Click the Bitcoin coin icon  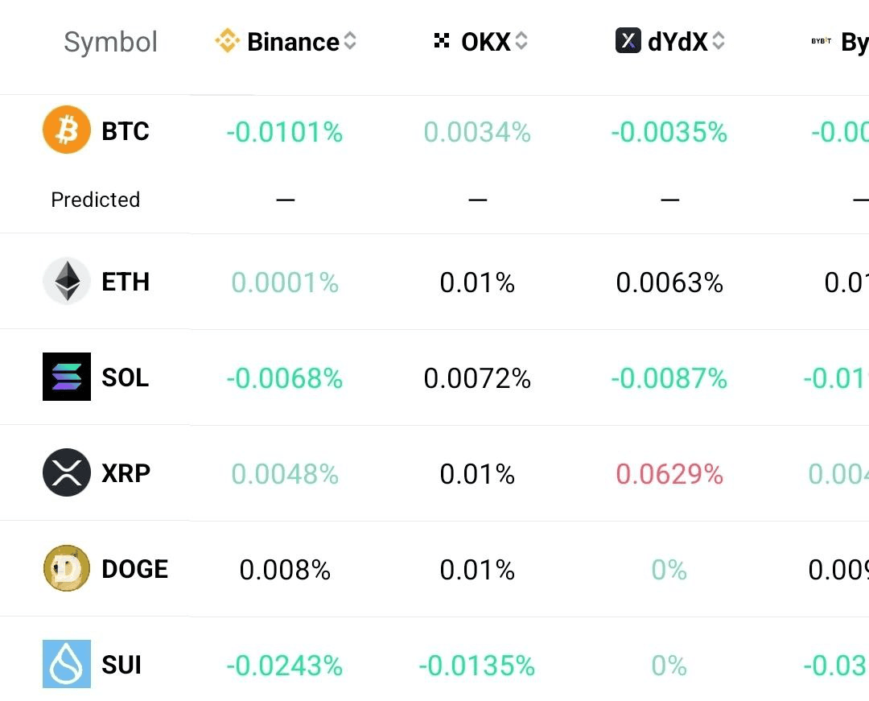[67, 131]
